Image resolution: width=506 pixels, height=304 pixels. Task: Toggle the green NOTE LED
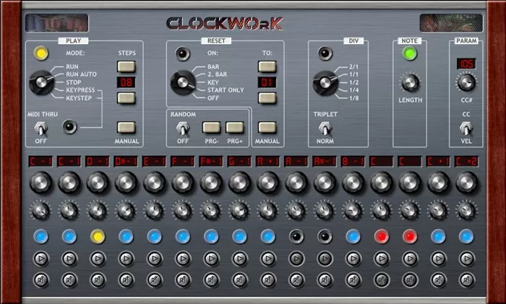click(410, 53)
